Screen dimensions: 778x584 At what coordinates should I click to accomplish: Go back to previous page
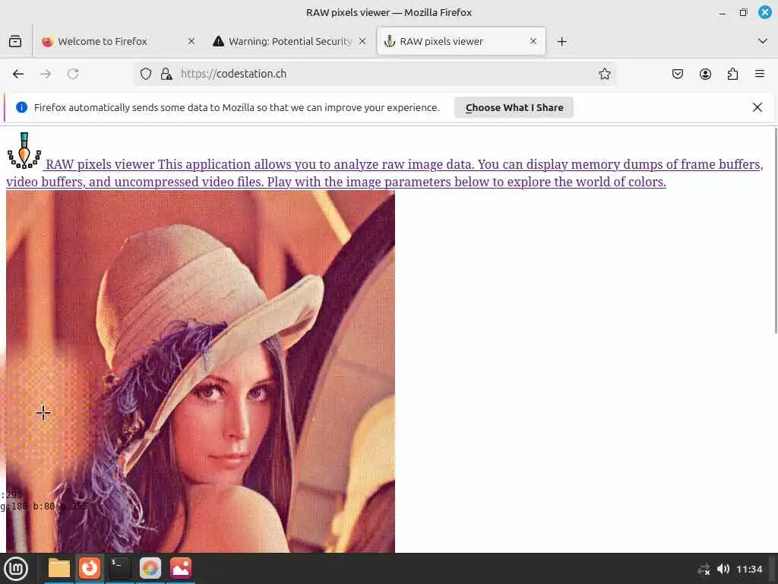click(18, 74)
